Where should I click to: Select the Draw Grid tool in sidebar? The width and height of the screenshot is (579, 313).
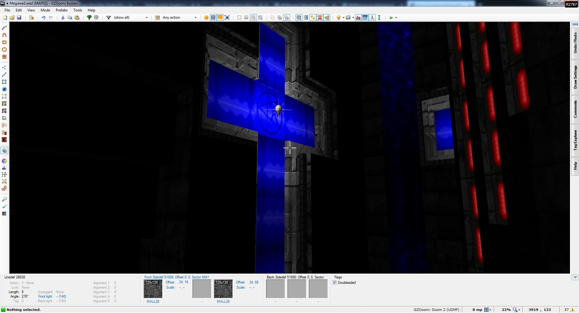click(4, 56)
